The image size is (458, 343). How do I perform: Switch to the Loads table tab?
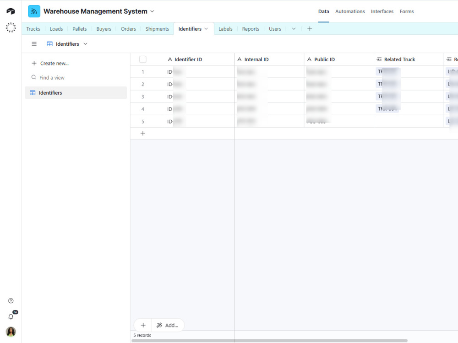tap(56, 28)
